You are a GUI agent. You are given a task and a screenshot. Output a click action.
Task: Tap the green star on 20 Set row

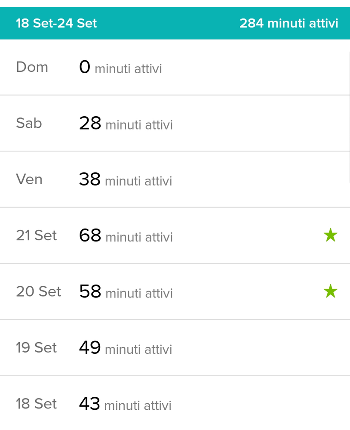(x=330, y=291)
